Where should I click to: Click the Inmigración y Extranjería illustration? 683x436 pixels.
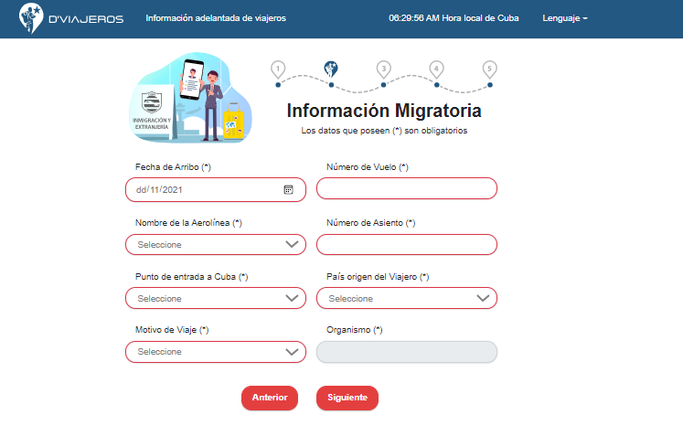[x=194, y=99]
